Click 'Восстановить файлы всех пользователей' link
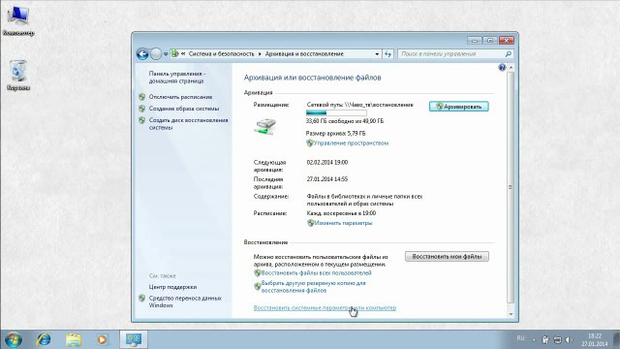 click(x=316, y=273)
